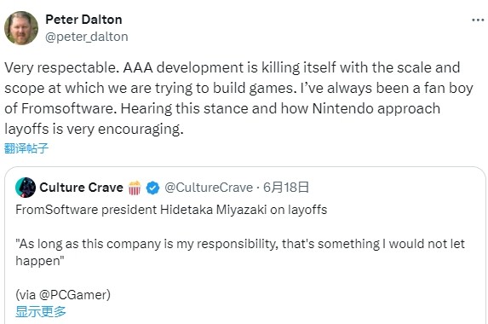The width and height of the screenshot is (488, 324).
Task: Open the three-dot more options menu
Action: pos(478,20)
